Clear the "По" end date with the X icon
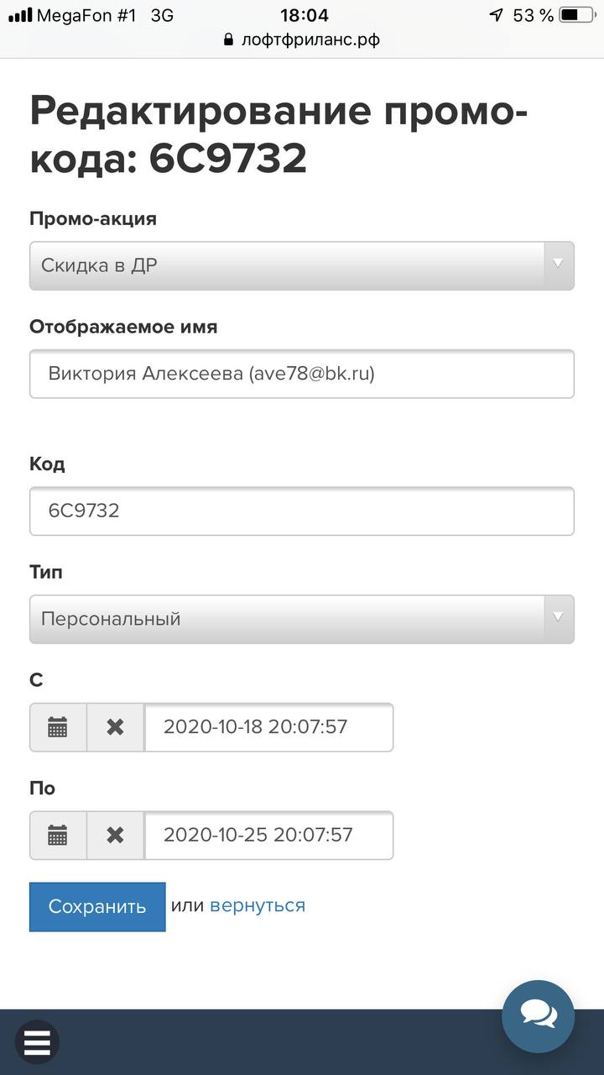 coord(116,835)
